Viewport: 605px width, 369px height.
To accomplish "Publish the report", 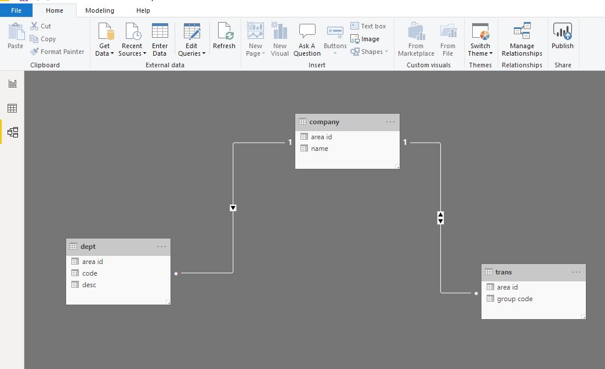I will pos(562,35).
